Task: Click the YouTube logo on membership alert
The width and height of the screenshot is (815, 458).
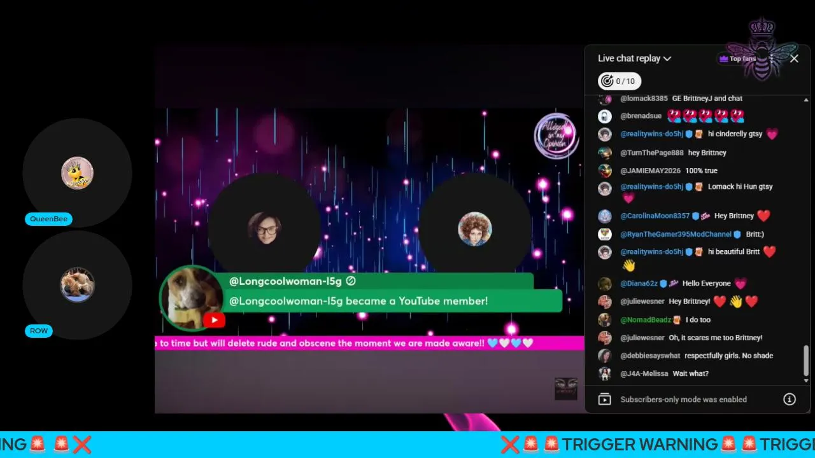Action: point(214,320)
